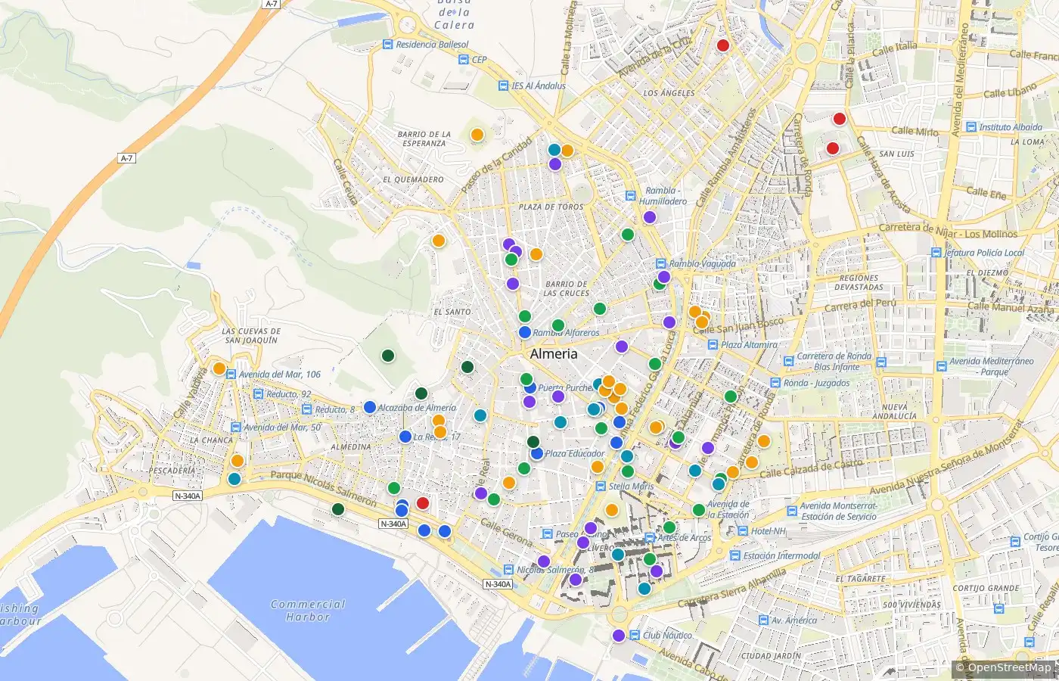Click the Plaza Altamira bus stop icon

[713, 344]
